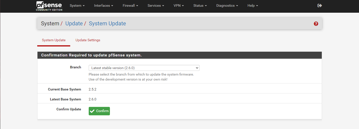Viewport: 359px width, 129px height.
Task: Open the Services menu
Action: [156, 5]
